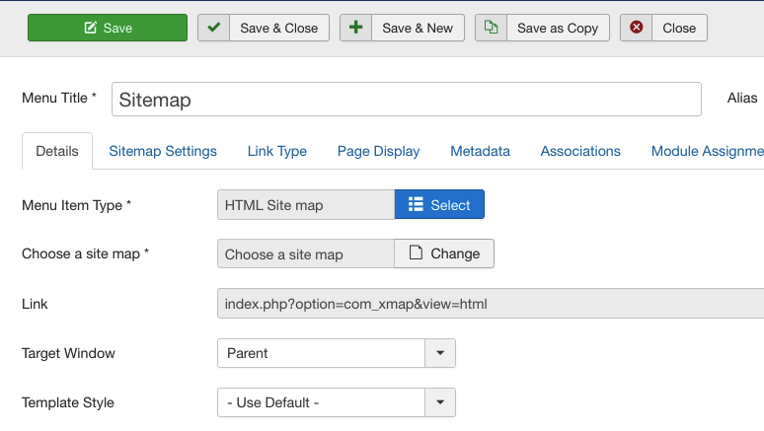This screenshot has width=764, height=431.
Task: Expand the Template Style dropdown arrow
Action: click(x=439, y=402)
